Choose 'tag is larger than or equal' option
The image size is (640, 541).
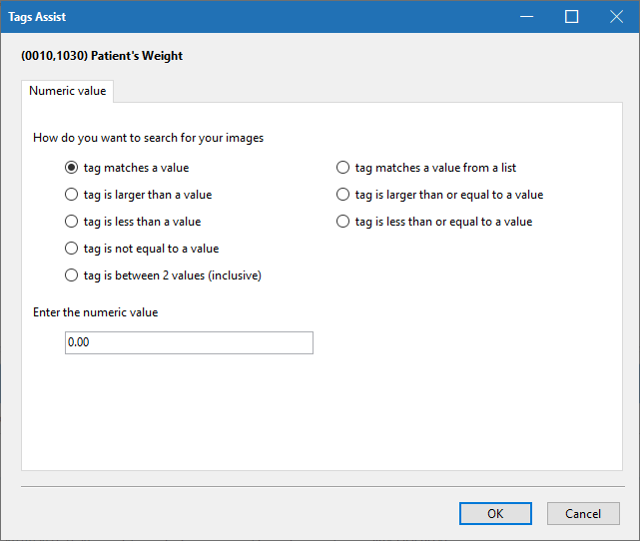point(343,195)
